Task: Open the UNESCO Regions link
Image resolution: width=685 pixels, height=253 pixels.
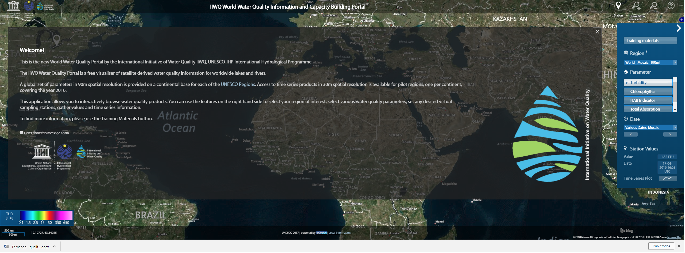Action: 238,84
